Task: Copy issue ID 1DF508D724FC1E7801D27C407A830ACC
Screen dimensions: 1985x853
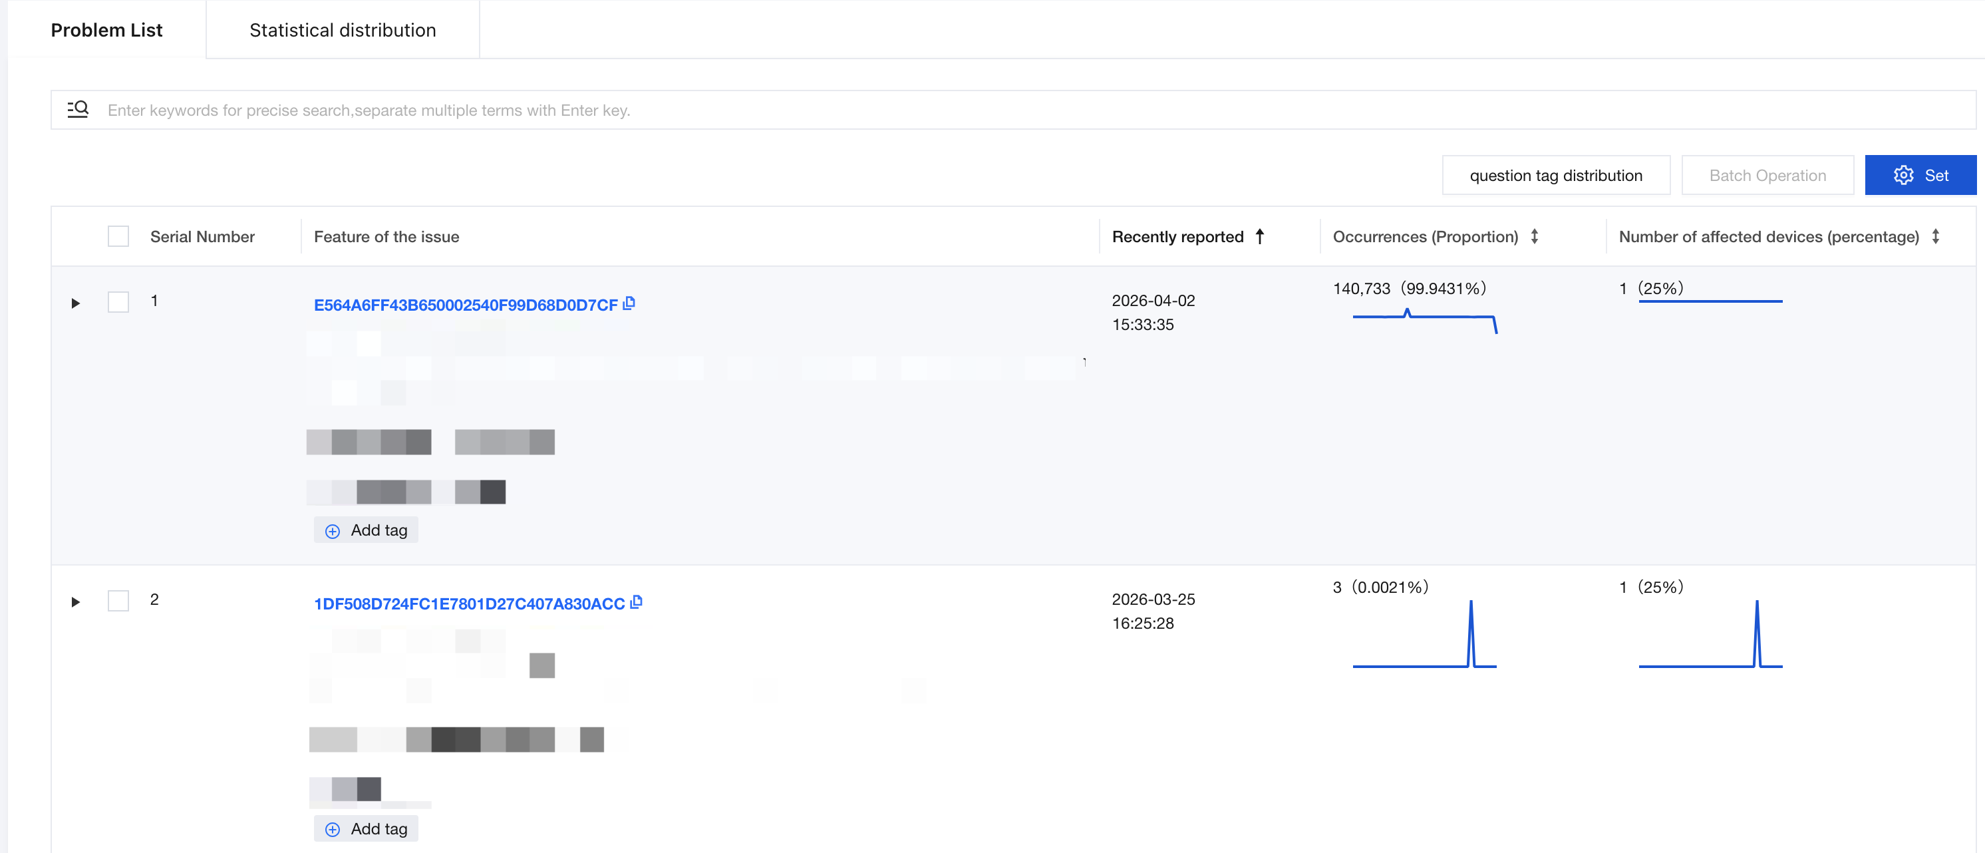Action: tap(636, 601)
